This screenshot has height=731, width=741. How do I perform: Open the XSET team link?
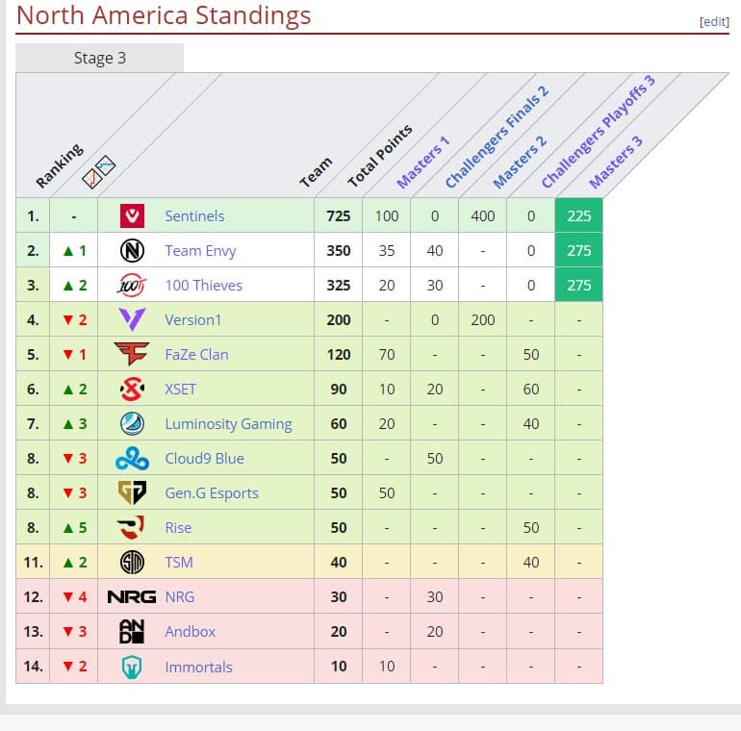pos(180,390)
